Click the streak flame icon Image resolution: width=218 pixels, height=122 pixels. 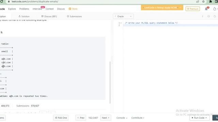pyautogui.click(x=215, y=9)
